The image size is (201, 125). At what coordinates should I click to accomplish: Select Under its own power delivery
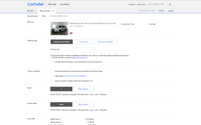[105, 42]
